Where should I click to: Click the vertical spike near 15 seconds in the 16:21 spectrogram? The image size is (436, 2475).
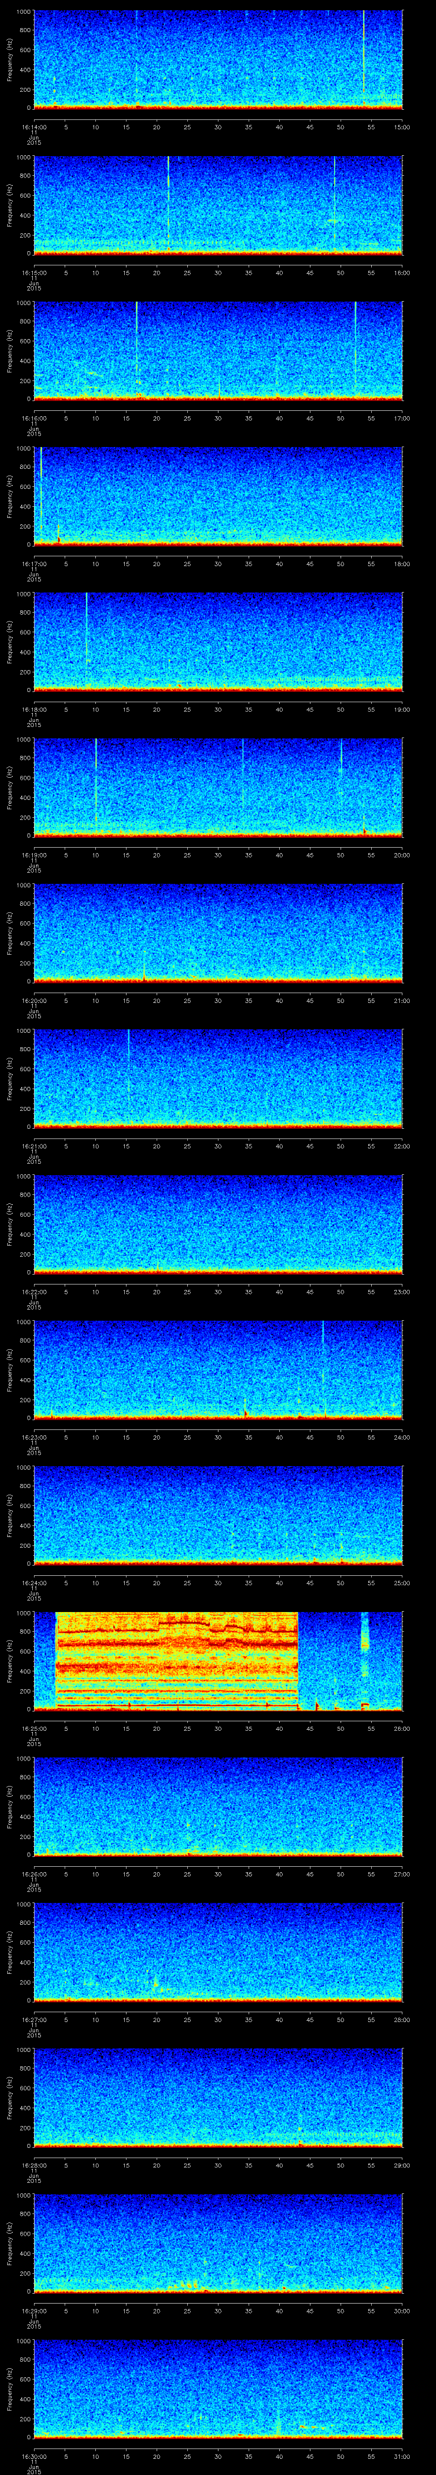tap(129, 1076)
